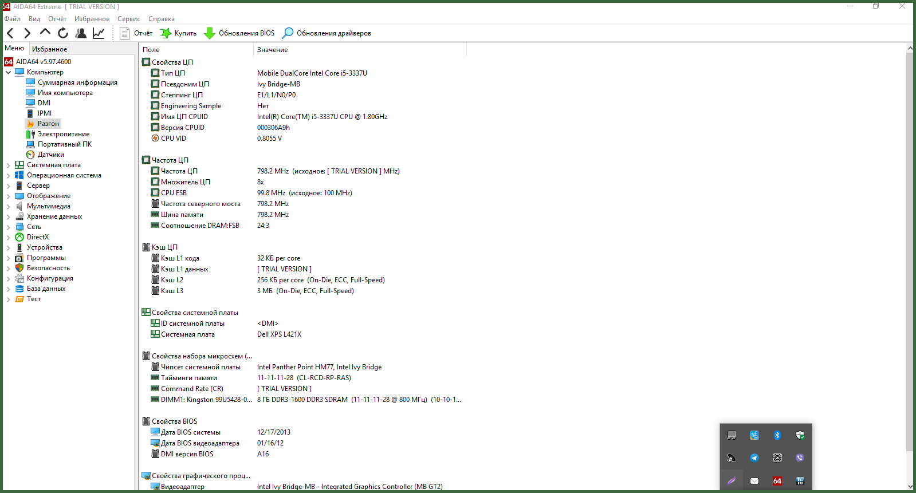The width and height of the screenshot is (916, 493).
Task: Expand the Мультимедиа tree node
Action: pyautogui.click(x=9, y=206)
